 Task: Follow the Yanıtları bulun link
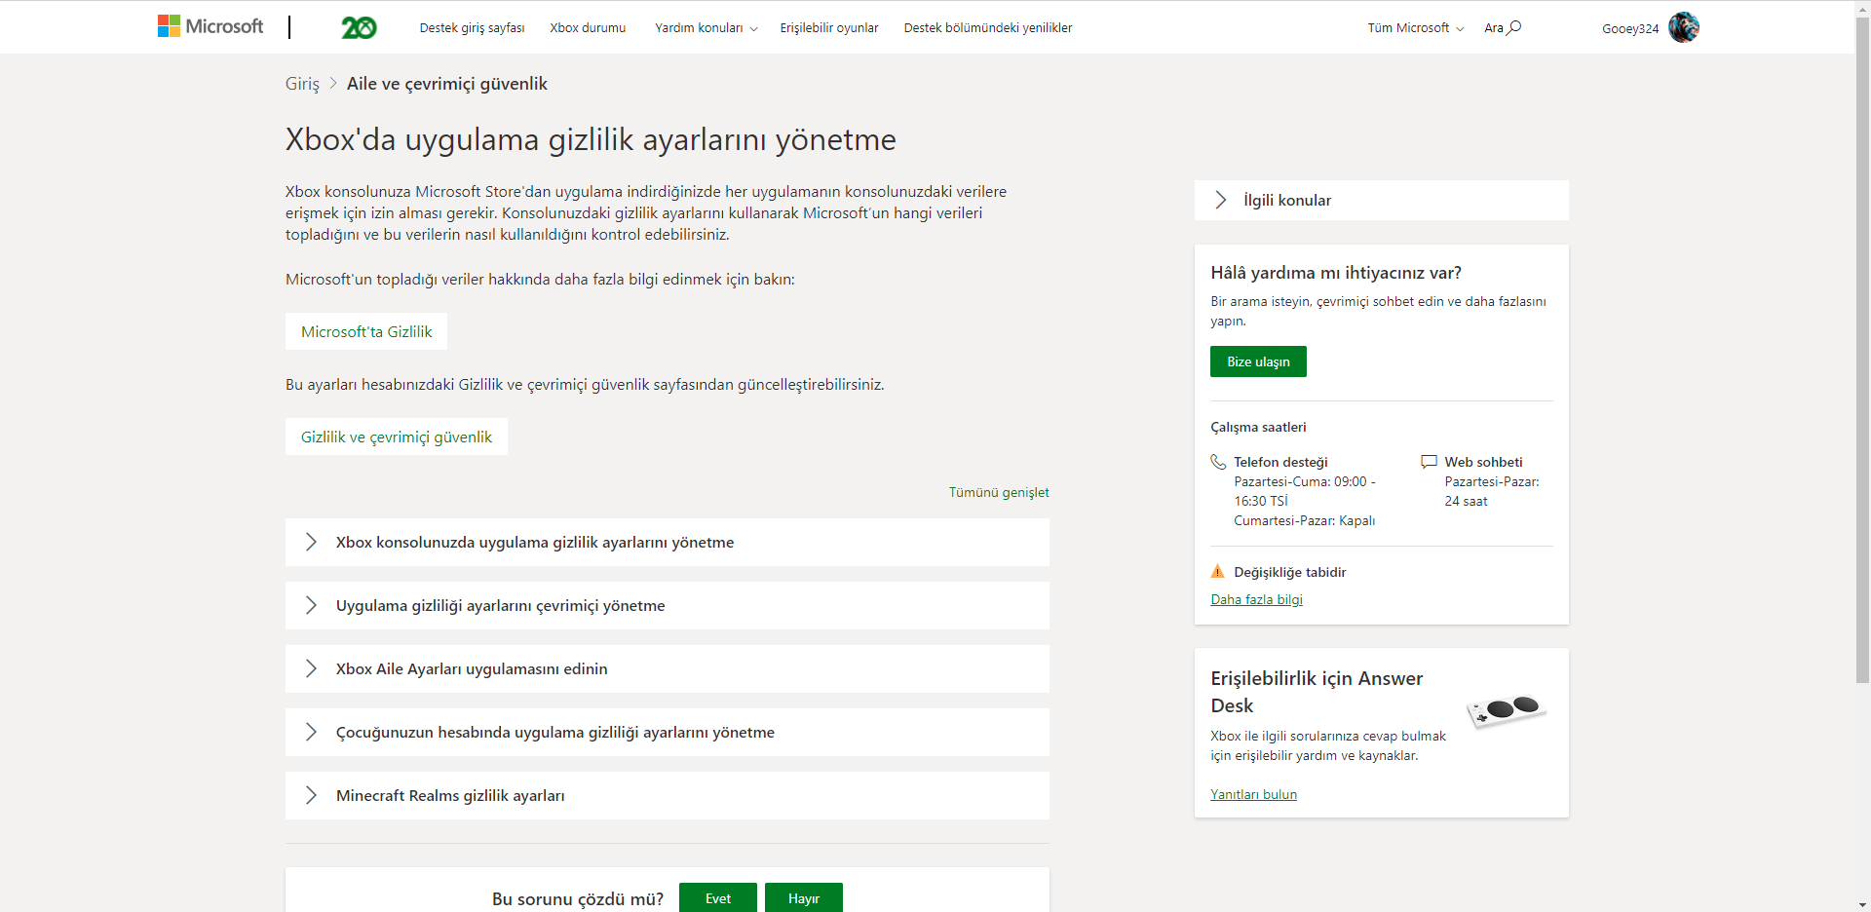1253,794
